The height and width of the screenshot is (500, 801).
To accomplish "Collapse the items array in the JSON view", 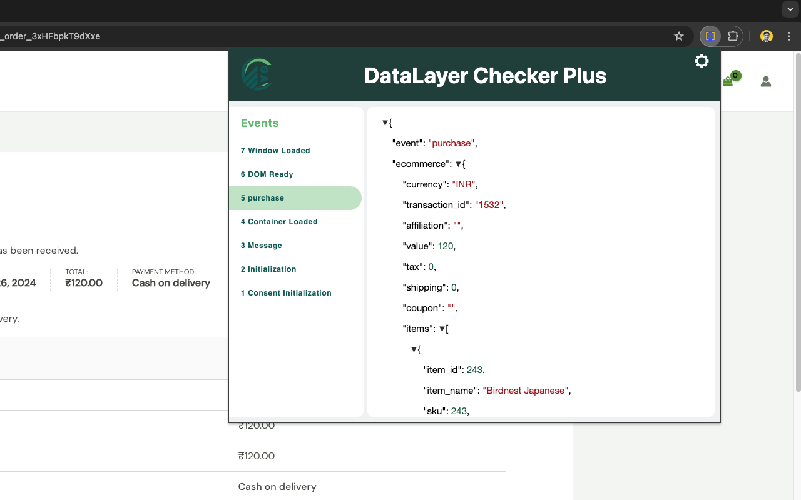I will 443,328.
